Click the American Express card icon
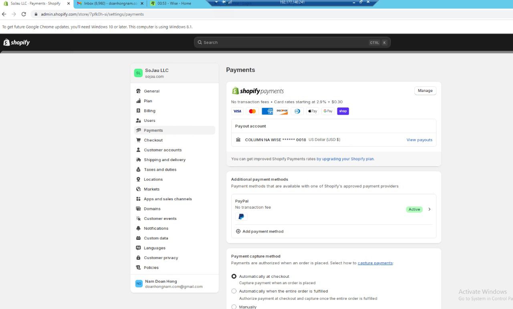Screen dimensions: 513x309 click(267, 111)
